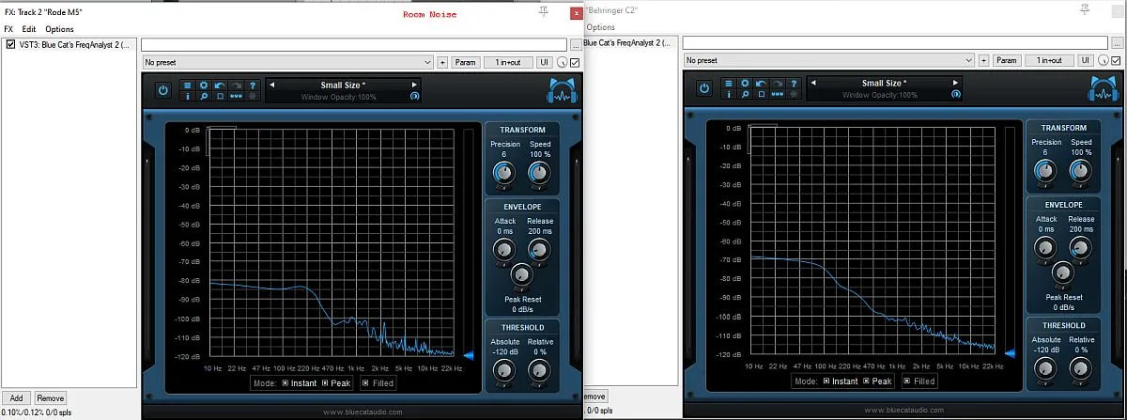Screen dimensions: 1127x420
Task: Open the 'Small Size *' preset name in Behringer C2
Action: tap(885, 84)
